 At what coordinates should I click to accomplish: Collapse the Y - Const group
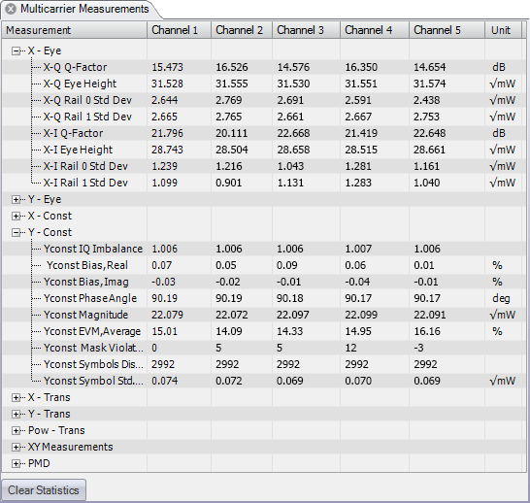point(16,233)
